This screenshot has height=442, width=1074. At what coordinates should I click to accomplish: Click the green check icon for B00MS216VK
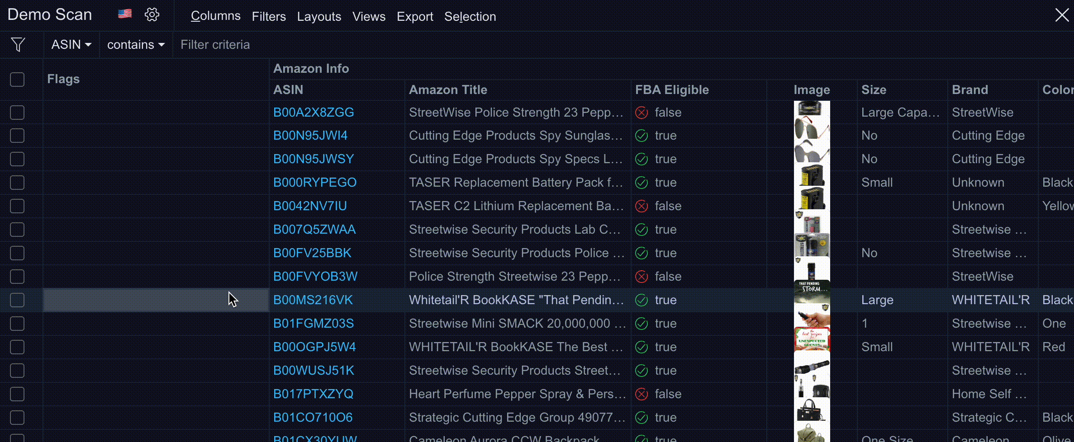642,300
